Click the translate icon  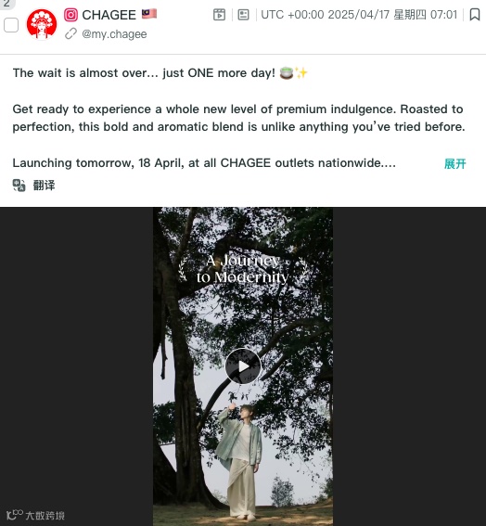19,186
